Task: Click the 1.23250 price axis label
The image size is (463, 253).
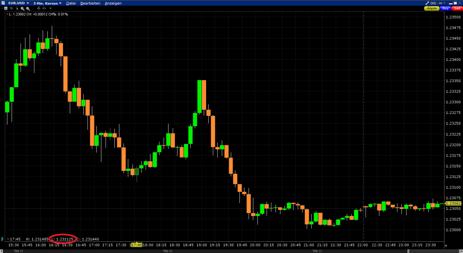Action: (x=453, y=123)
